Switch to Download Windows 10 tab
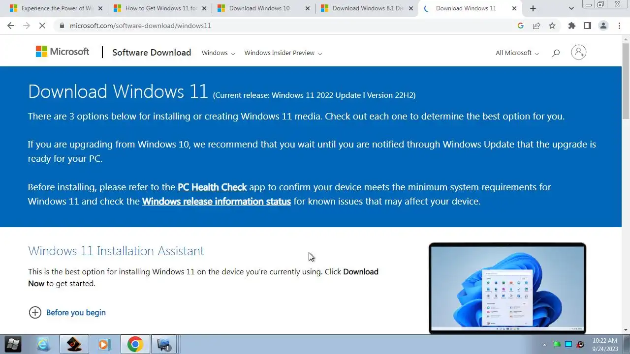This screenshot has width=630, height=354. pyautogui.click(x=263, y=8)
